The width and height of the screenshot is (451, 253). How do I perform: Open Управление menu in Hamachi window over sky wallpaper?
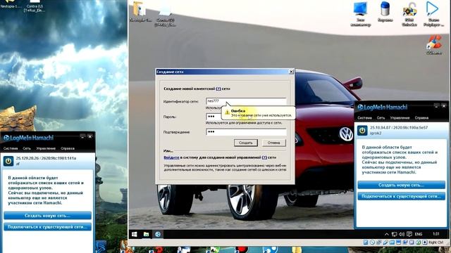[46, 148]
